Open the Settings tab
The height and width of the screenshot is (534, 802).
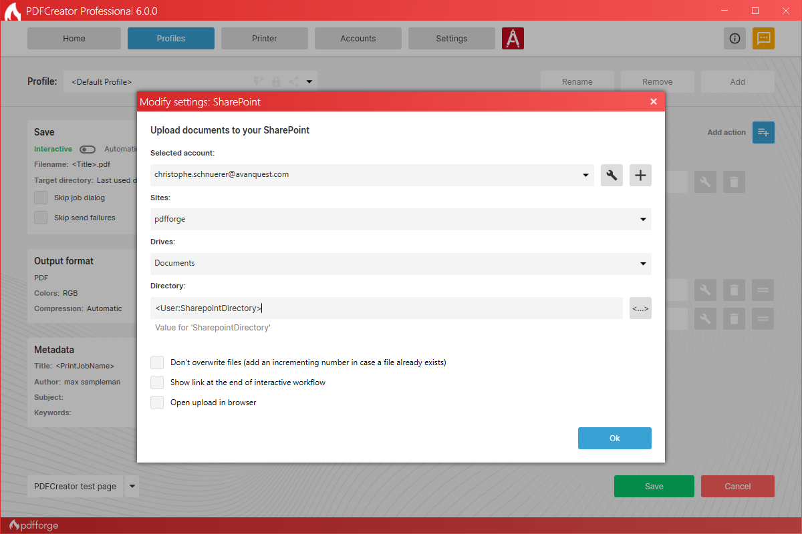tap(452, 38)
